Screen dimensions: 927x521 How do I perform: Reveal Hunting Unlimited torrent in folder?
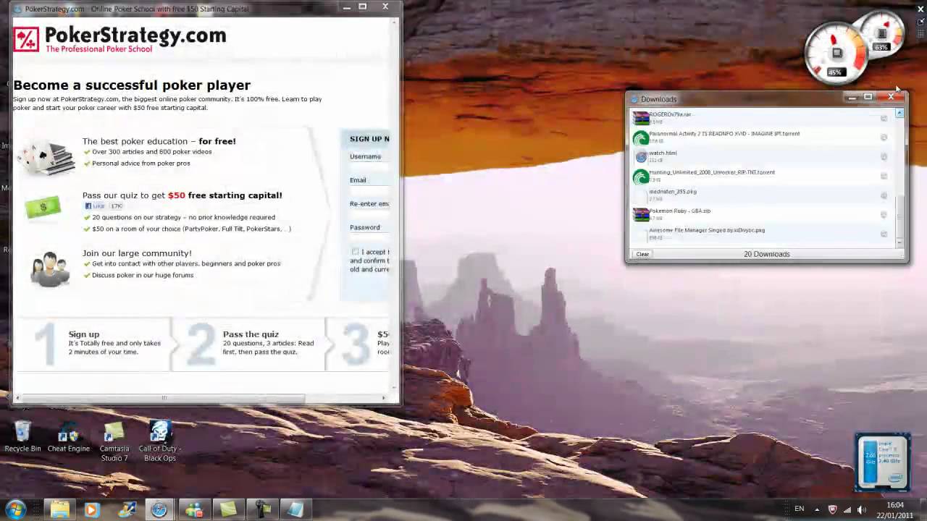click(884, 177)
